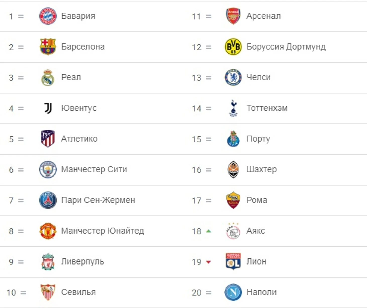
Task: Open the Манчестер Сити team link
Action: (94, 169)
